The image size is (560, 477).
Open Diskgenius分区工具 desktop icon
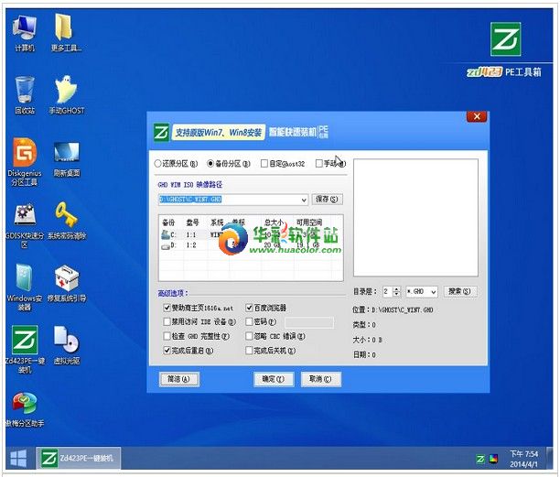pos(25,162)
